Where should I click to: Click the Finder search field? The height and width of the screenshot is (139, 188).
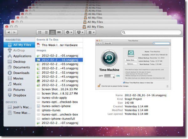click(x=151, y=32)
